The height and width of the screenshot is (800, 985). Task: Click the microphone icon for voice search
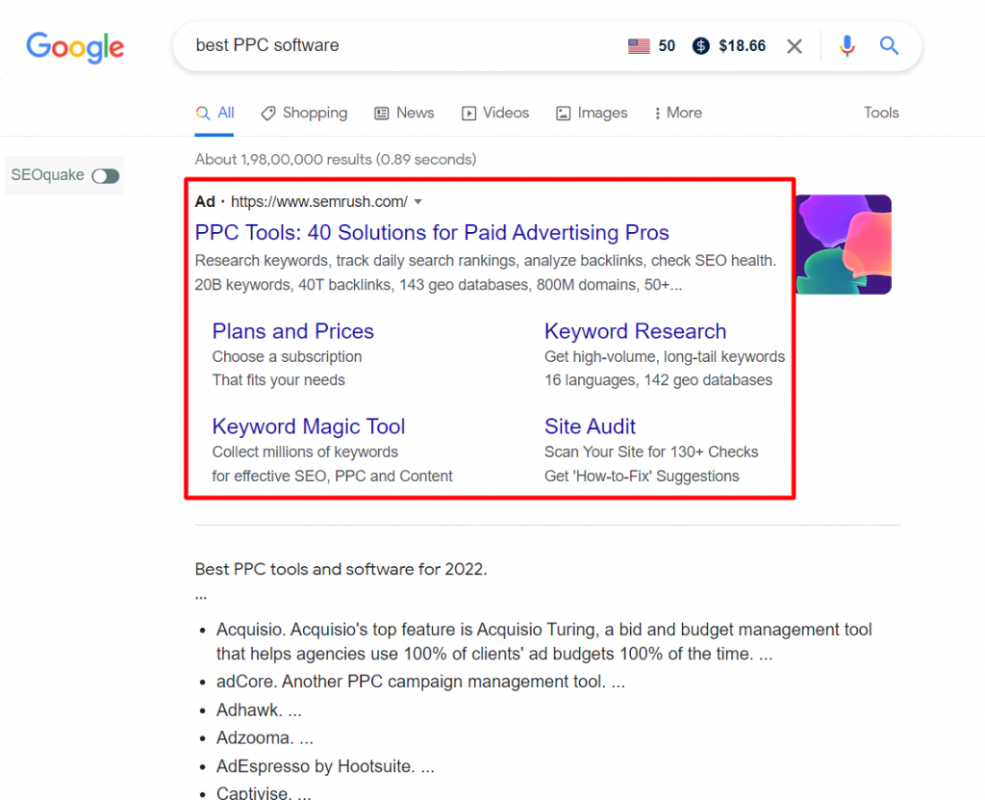click(x=847, y=45)
